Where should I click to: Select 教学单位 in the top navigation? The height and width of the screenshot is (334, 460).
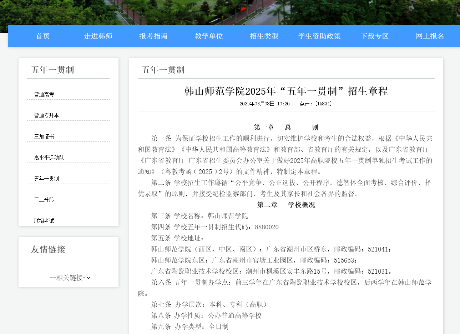(208, 36)
